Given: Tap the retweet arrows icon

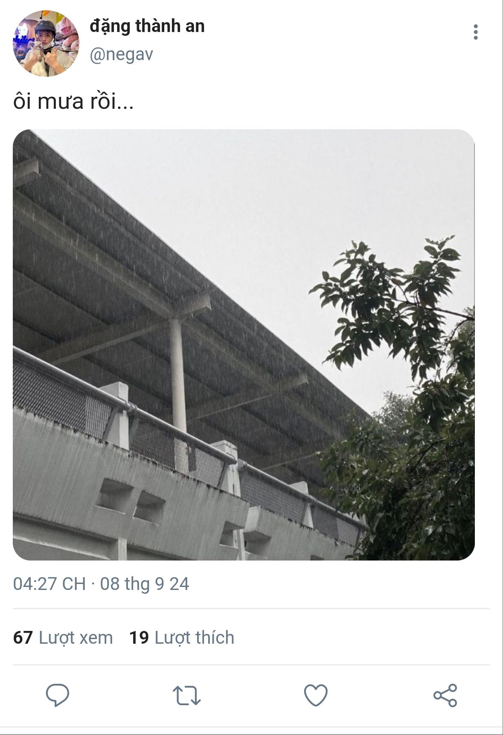Looking at the screenshot, I should tap(186, 695).
